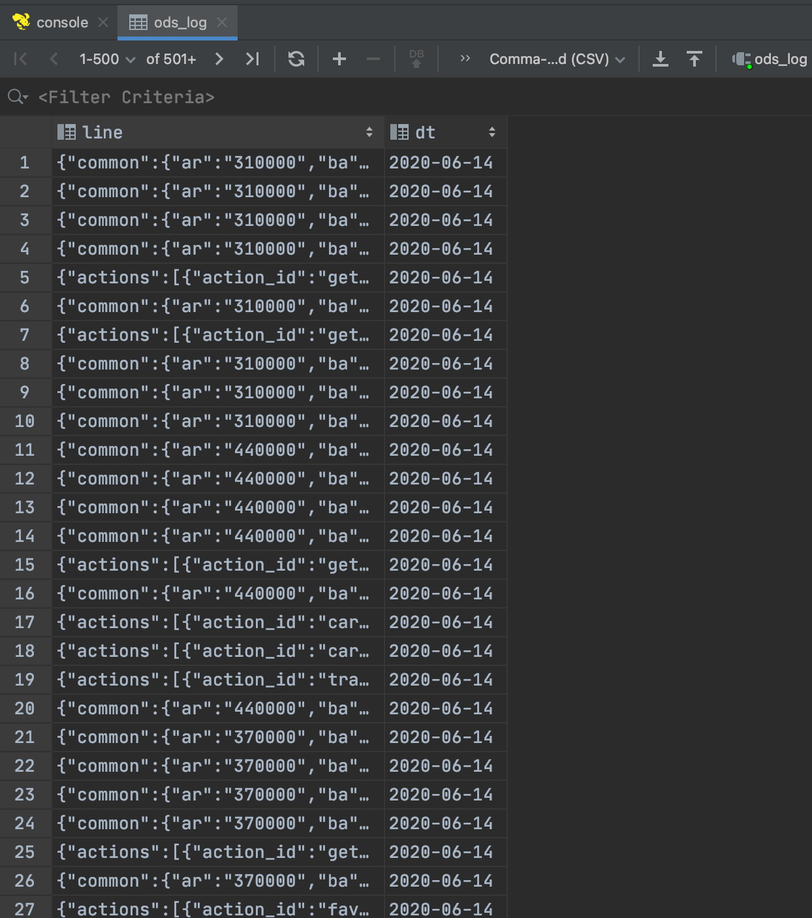Click the dt column table icon
Viewport: 812px width, 918px height.
click(x=399, y=133)
